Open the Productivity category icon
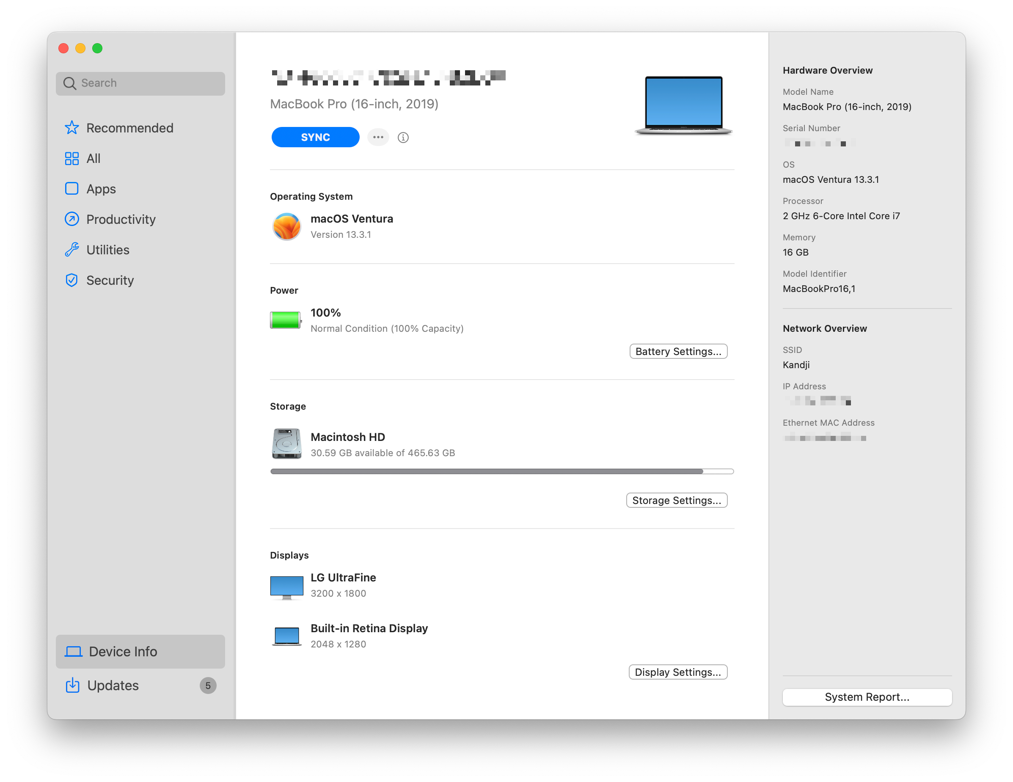 (72, 219)
